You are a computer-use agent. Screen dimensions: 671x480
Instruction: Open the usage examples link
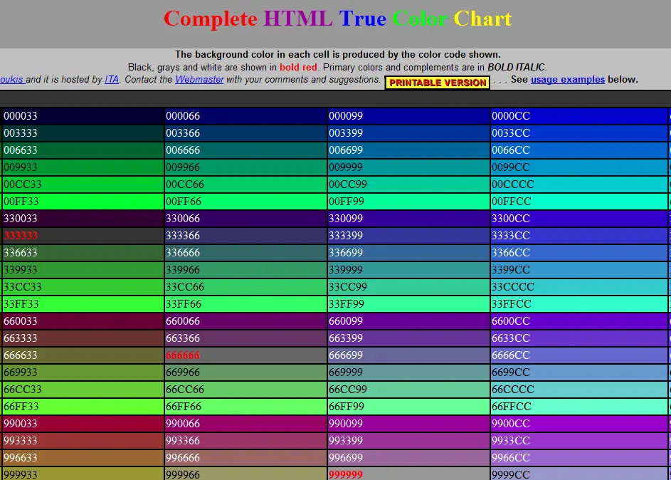[x=567, y=80]
